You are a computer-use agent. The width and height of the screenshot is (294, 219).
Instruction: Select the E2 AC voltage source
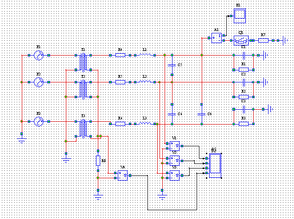coord(39,82)
